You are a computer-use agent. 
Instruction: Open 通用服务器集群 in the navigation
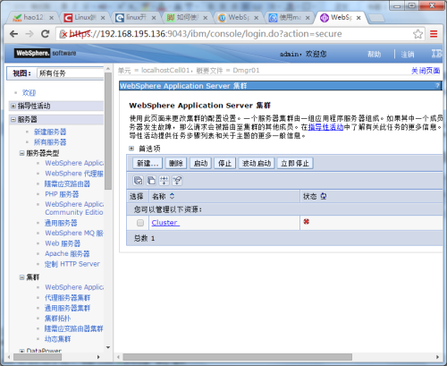[68, 308]
